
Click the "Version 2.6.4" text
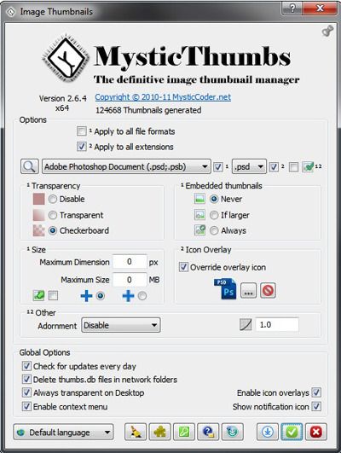62,98
